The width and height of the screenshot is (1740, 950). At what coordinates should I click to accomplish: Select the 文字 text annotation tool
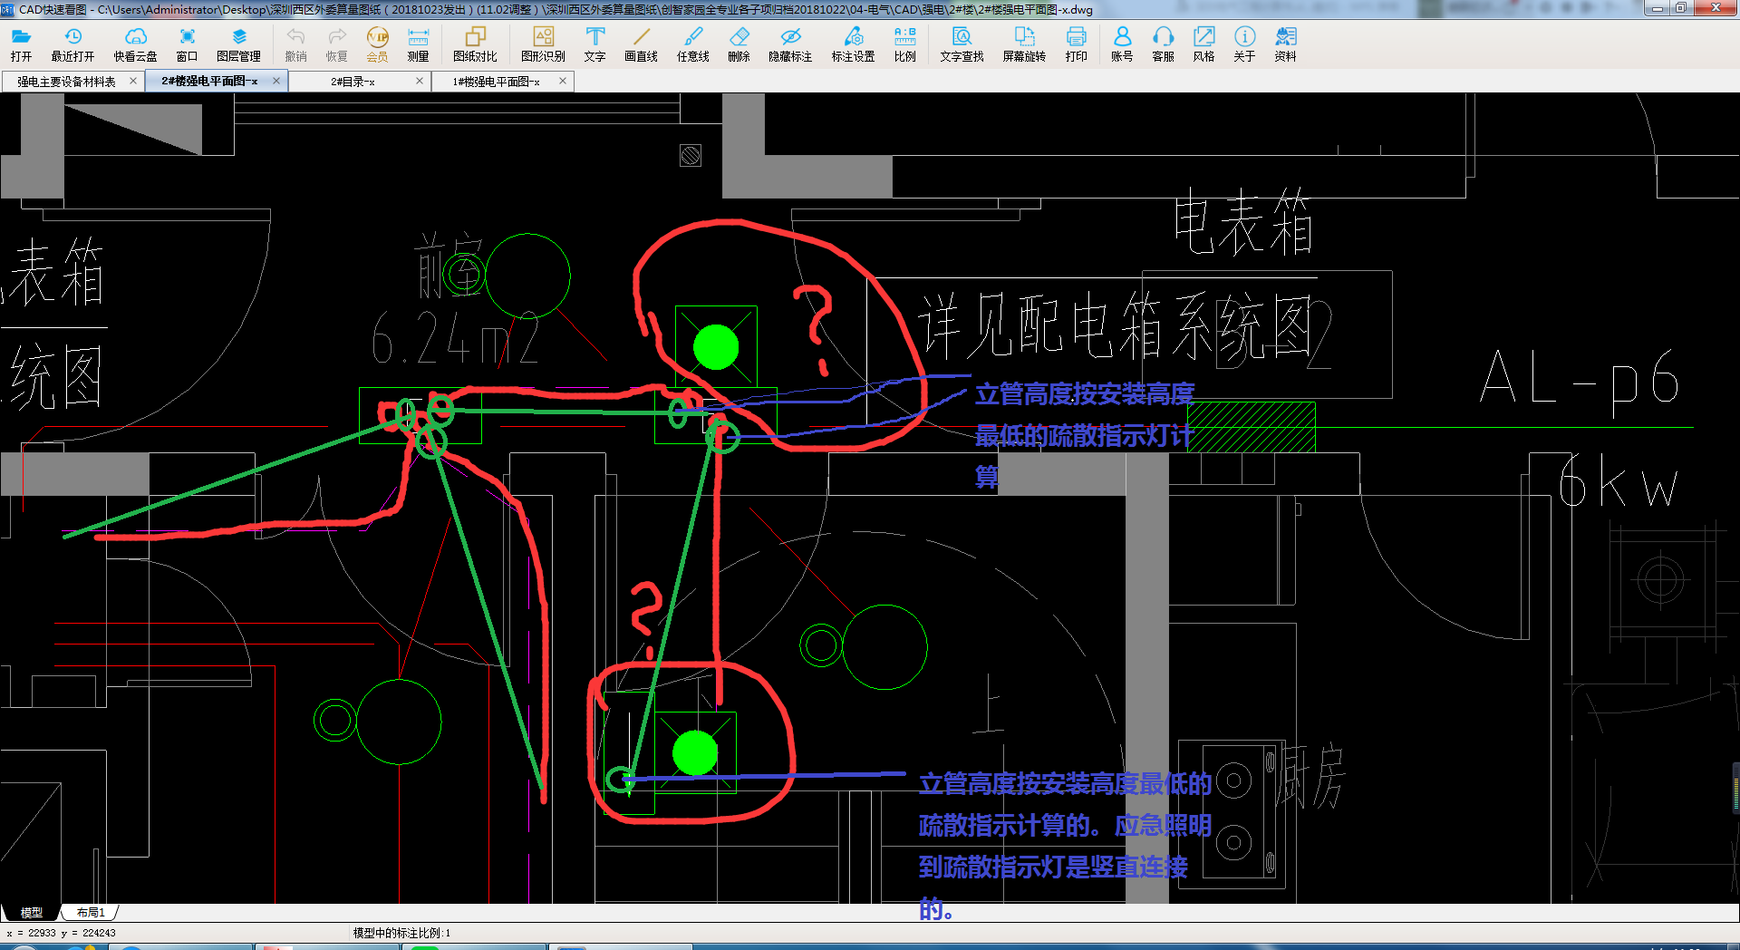point(594,44)
